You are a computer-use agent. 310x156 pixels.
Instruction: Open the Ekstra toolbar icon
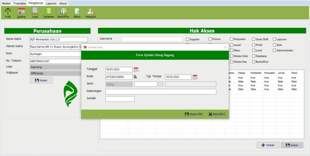[x=77, y=13]
